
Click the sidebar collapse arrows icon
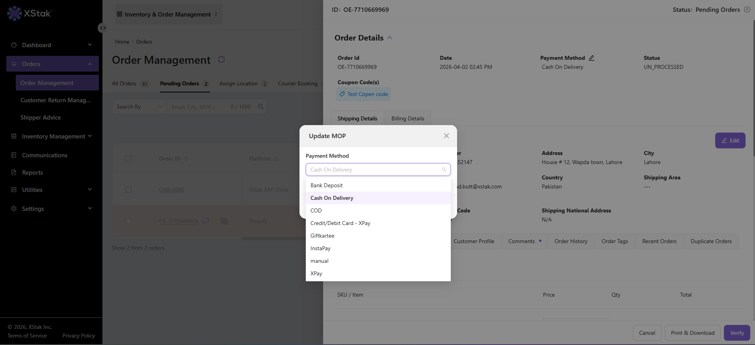[102, 28]
